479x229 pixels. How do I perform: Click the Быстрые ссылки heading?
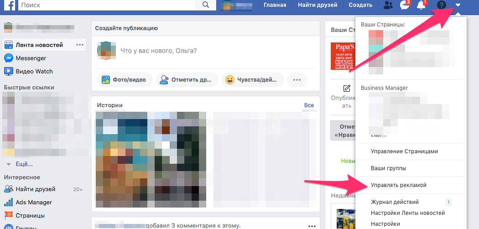(29, 87)
